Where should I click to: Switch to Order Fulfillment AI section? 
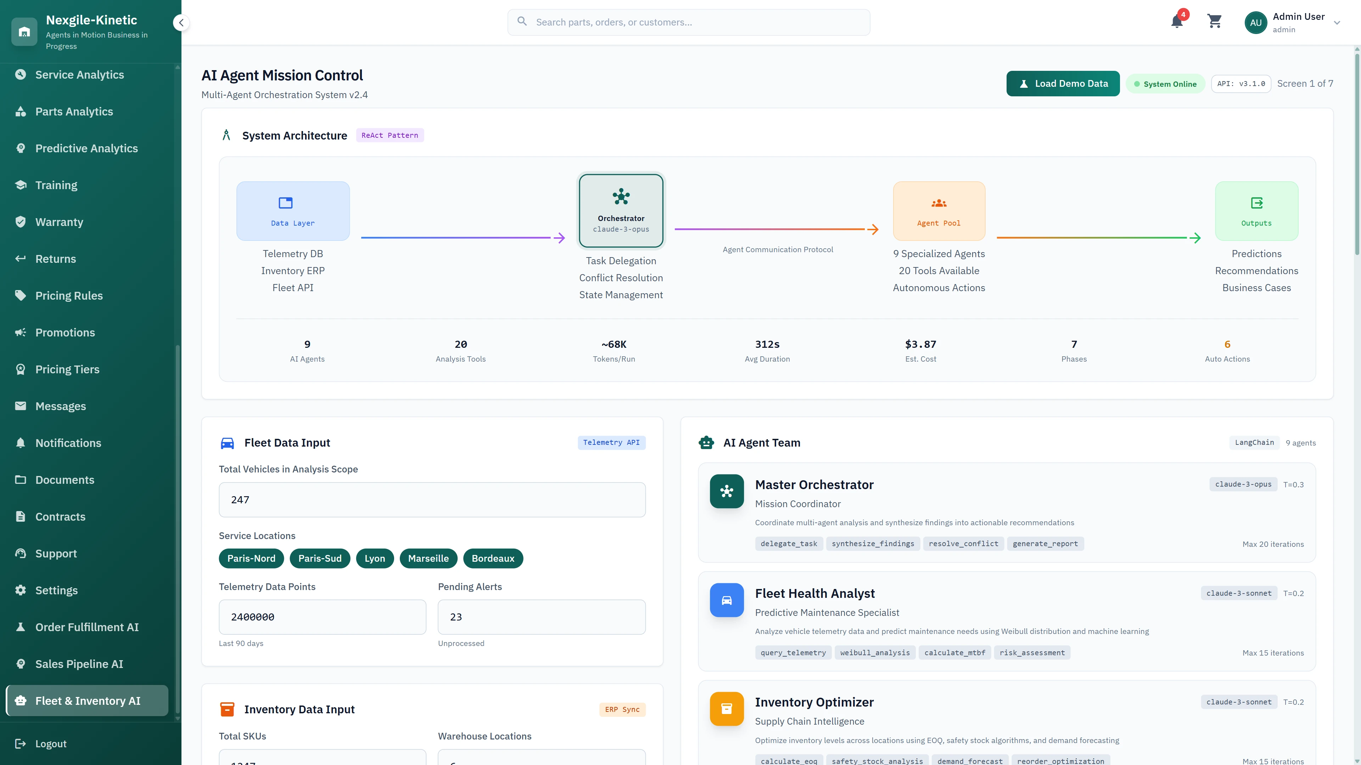[x=86, y=627]
